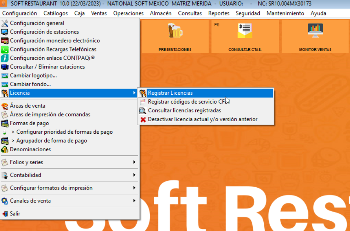Click the Cambiar logotipo picture icon

click(x=5, y=76)
